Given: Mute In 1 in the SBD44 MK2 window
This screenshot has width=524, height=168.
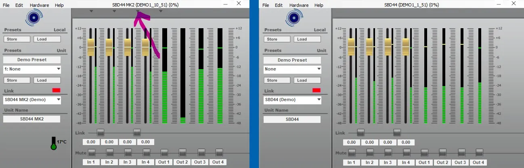Looking at the screenshot, I should point(92,153).
